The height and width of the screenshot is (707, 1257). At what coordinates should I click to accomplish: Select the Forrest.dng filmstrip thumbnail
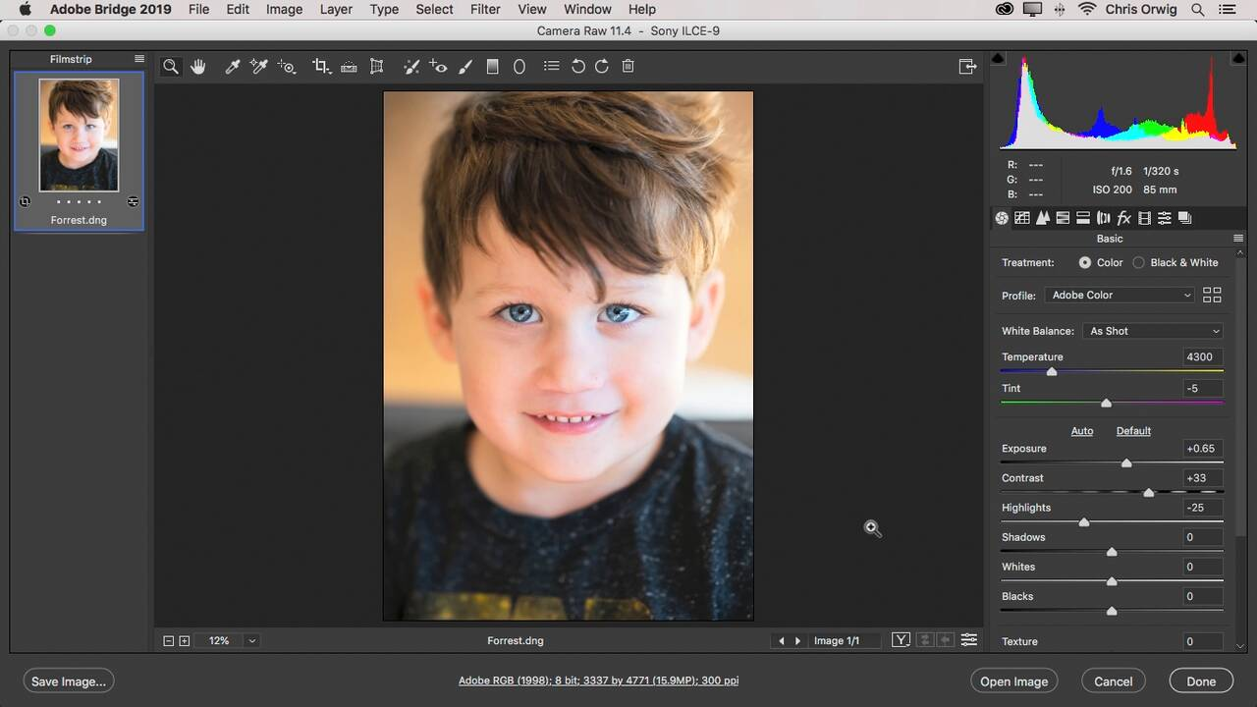pos(79,136)
